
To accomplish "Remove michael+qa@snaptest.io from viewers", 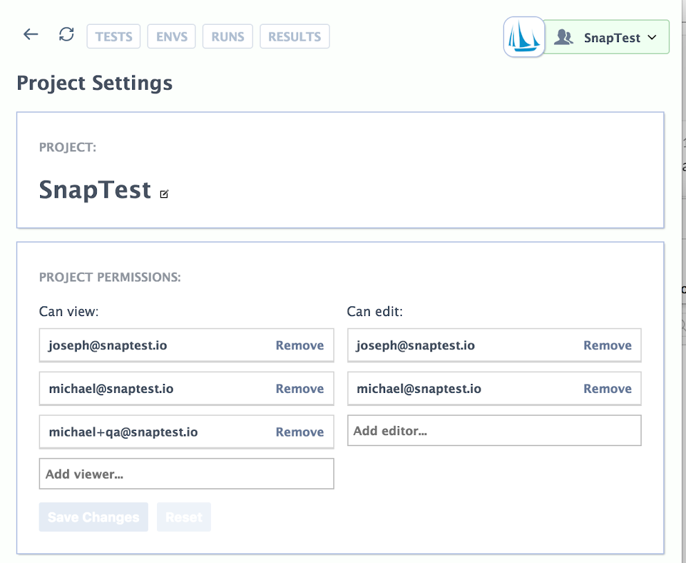I will coord(299,432).
